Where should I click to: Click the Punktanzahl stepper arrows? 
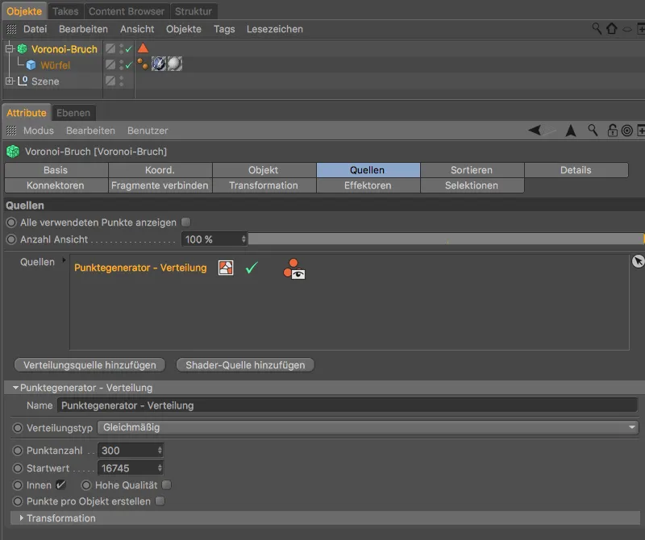point(160,451)
